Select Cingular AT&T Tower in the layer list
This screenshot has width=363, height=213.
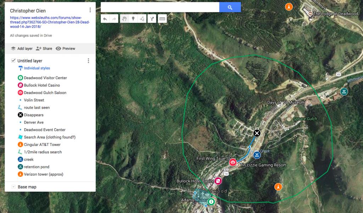click(42, 144)
